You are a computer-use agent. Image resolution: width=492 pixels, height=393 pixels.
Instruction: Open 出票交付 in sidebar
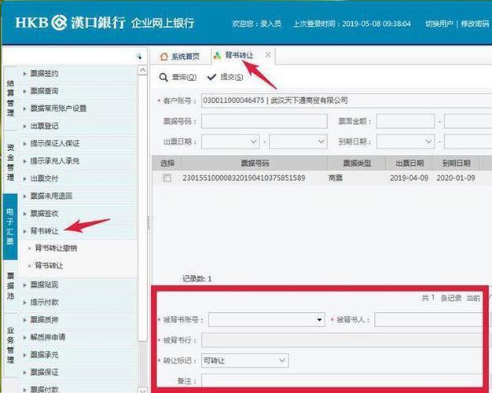(x=44, y=178)
